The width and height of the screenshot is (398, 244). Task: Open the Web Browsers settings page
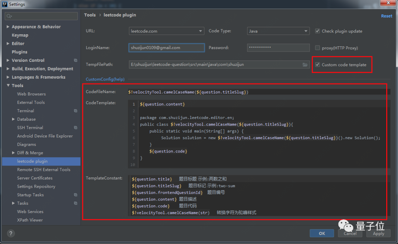coord(31,94)
